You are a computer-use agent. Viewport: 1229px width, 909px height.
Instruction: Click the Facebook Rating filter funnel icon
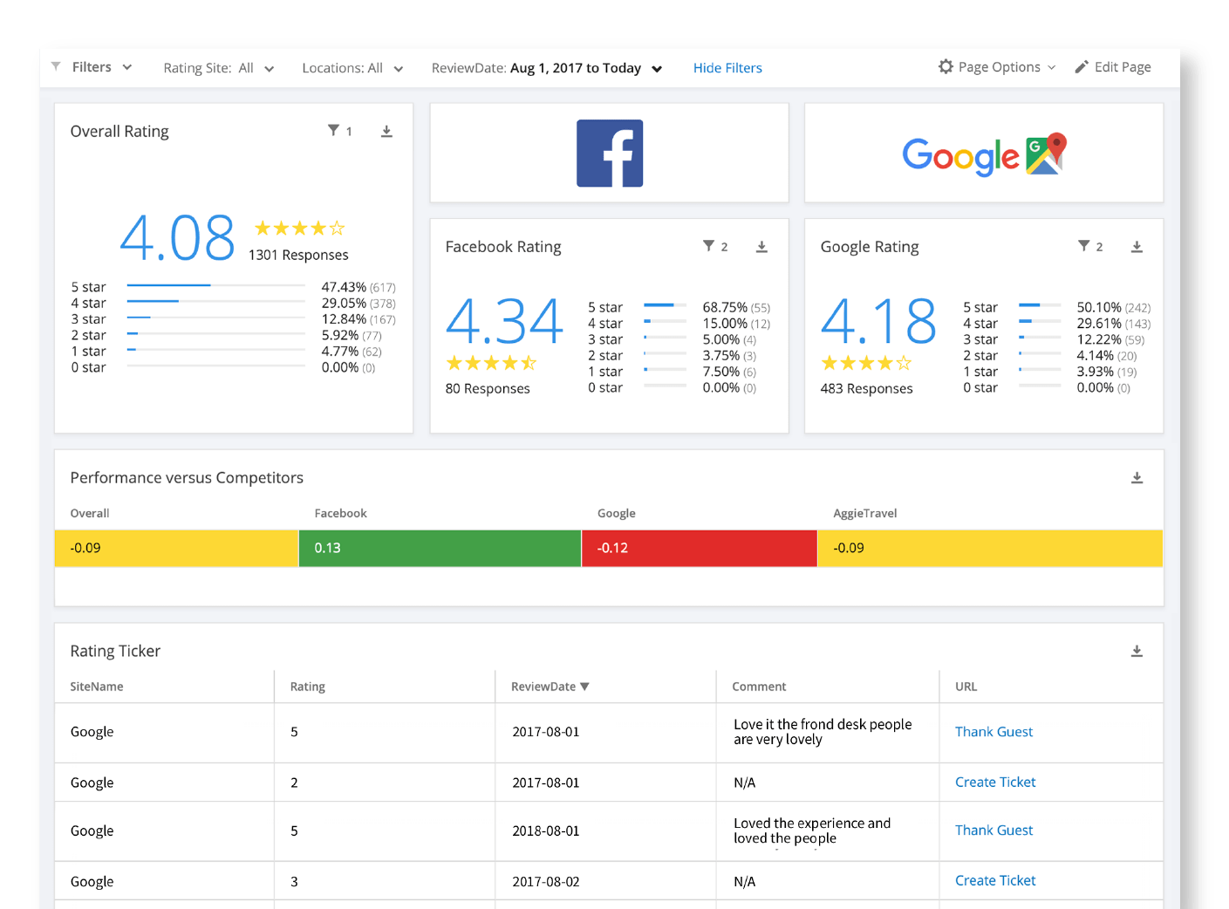(708, 246)
